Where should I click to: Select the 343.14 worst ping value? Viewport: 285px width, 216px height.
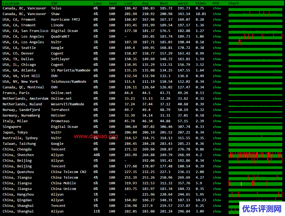(184, 14)
